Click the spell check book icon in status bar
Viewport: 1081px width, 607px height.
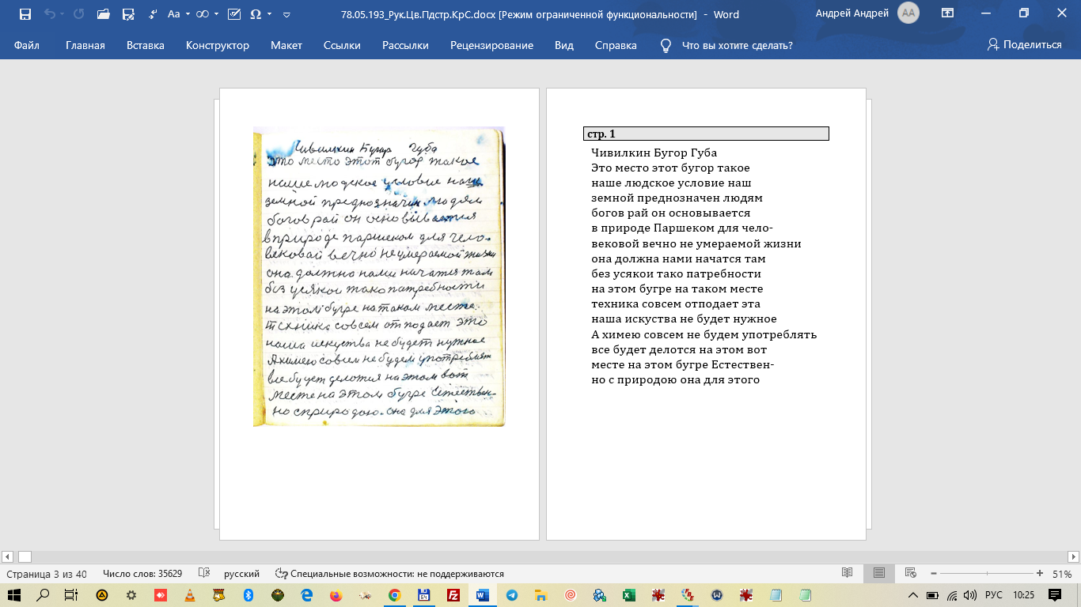[x=204, y=574]
